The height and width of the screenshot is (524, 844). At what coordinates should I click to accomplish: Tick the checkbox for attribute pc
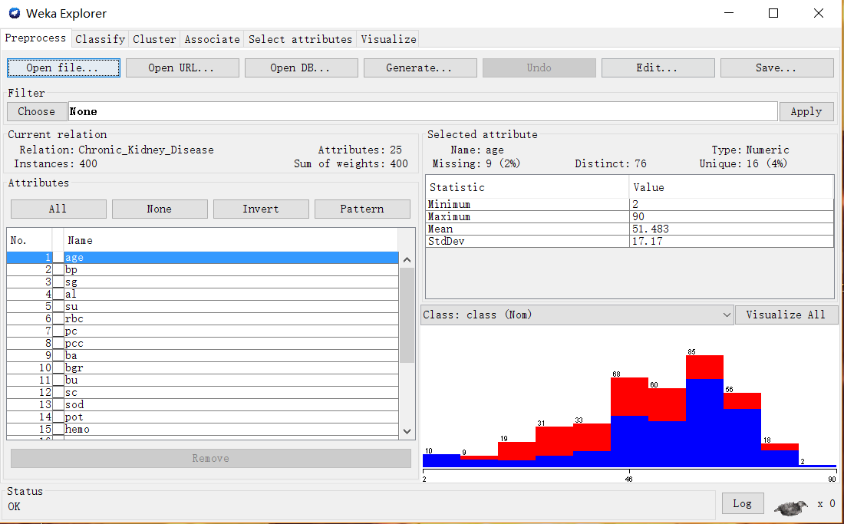[58, 331]
